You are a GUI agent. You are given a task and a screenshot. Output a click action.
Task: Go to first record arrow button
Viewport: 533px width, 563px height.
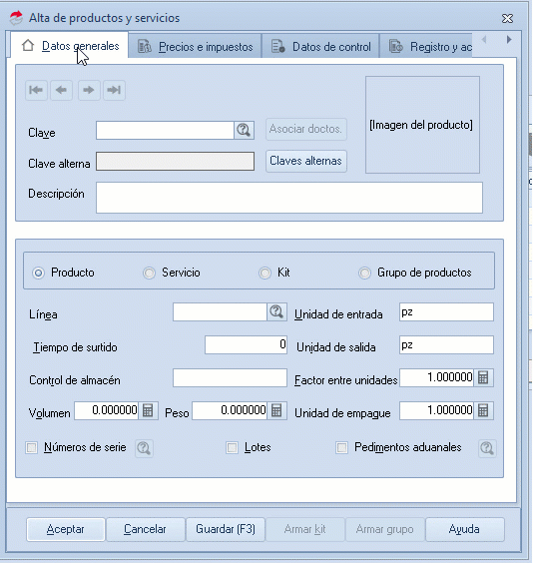pyautogui.click(x=36, y=90)
